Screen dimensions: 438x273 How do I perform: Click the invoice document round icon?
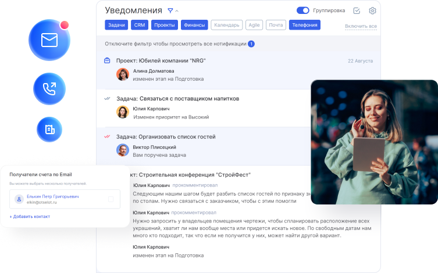coord(49,130)
